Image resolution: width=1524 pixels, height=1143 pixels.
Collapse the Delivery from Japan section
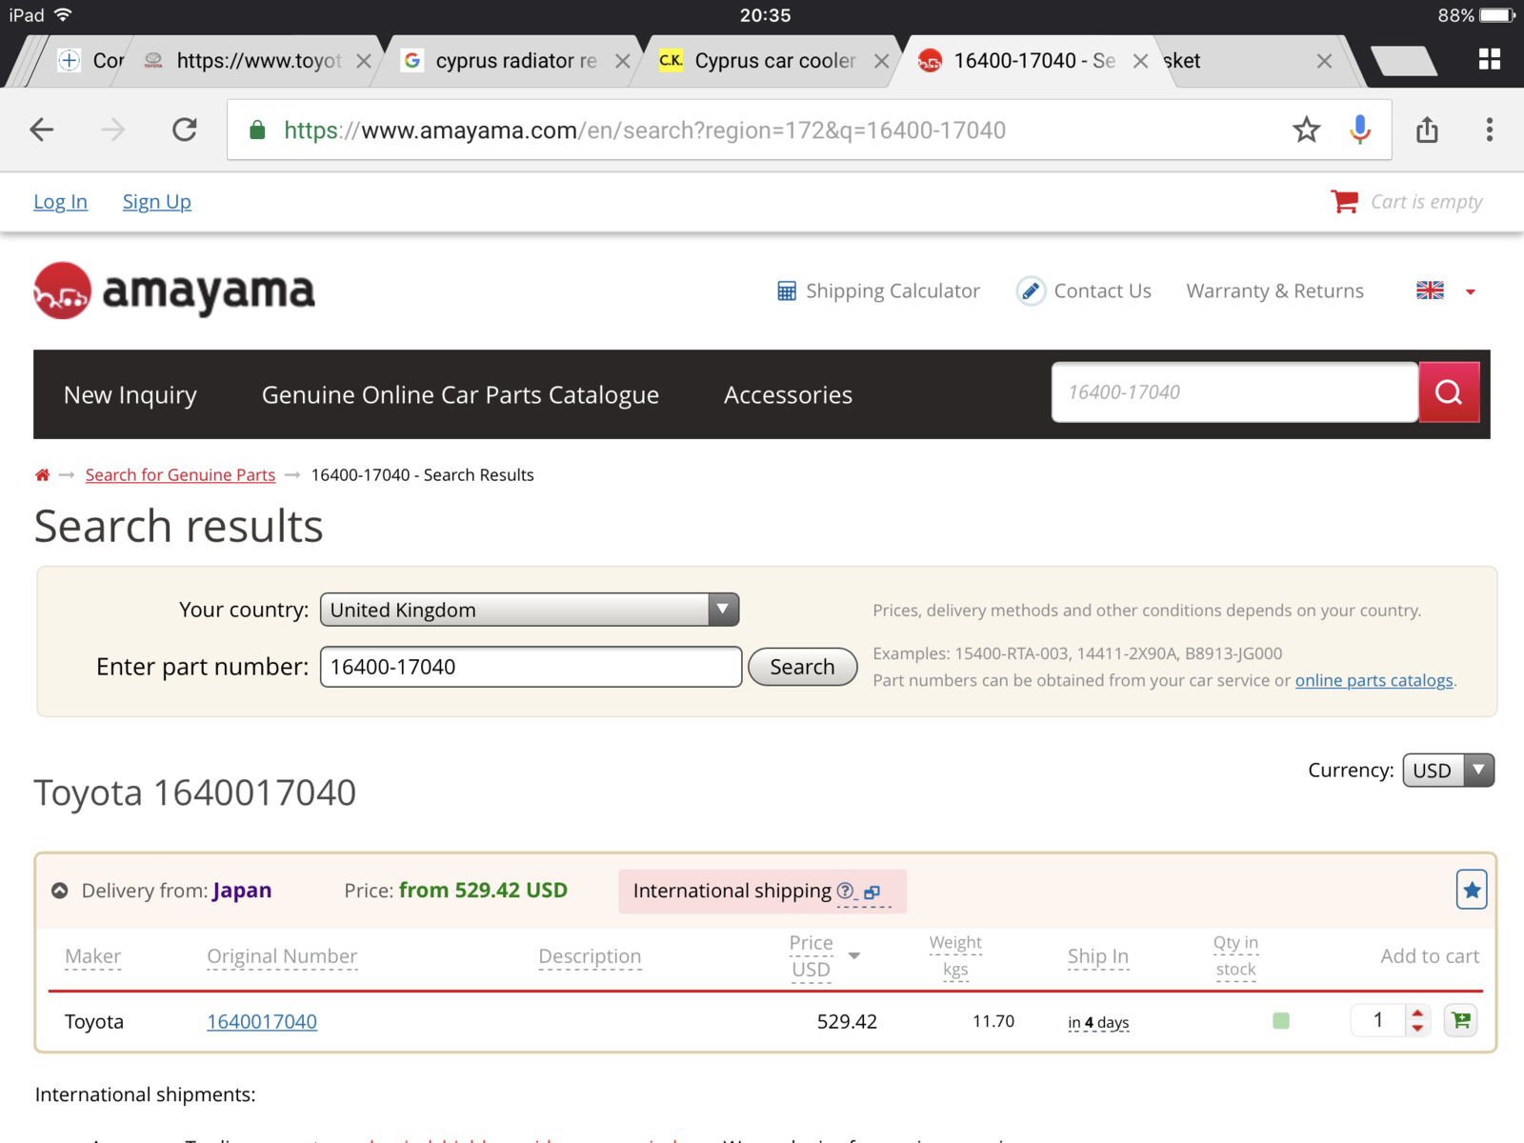59,891
